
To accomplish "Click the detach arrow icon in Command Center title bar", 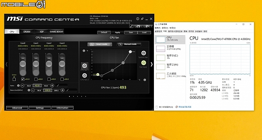I will (x=142, y=19).
